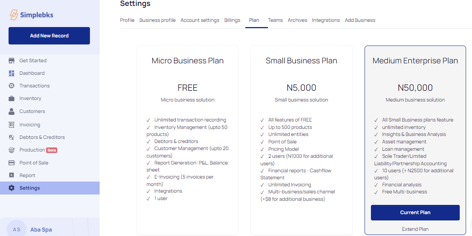Click the Report chart icon

[x=12, y=176]
